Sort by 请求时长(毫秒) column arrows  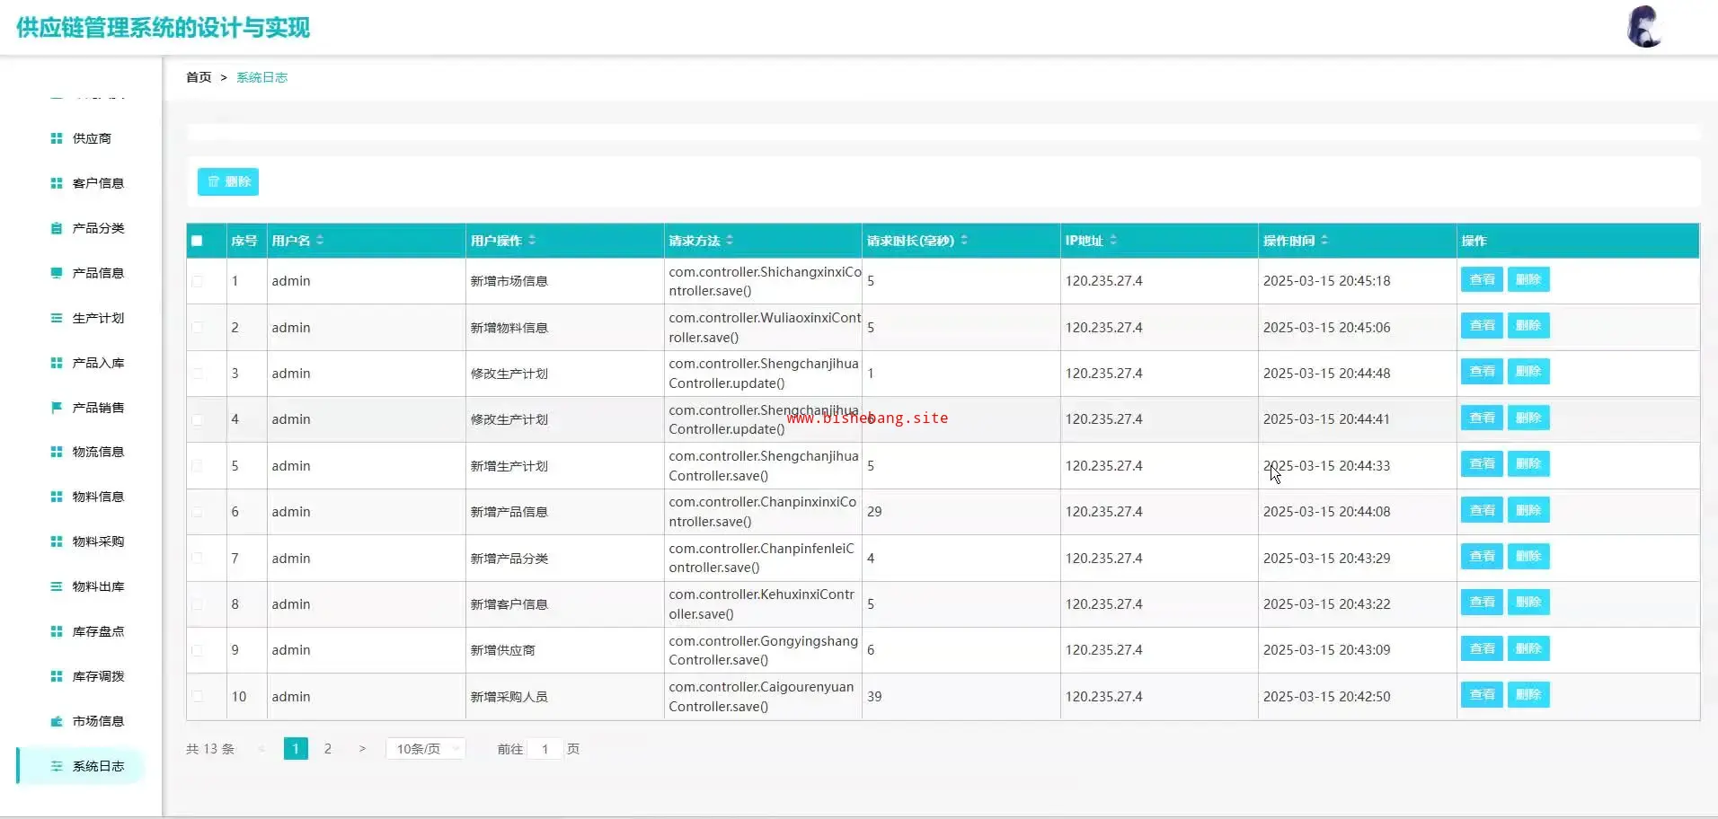tap(963, 241)
